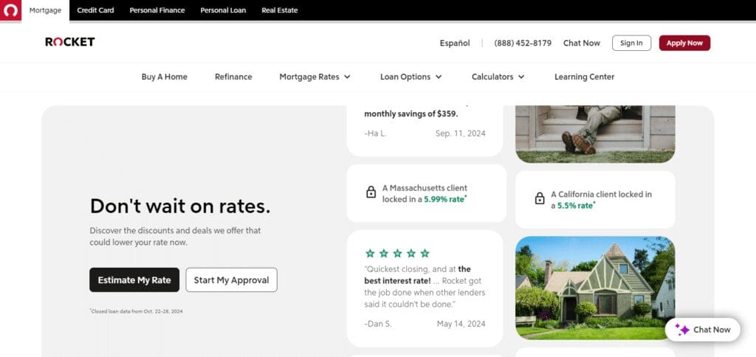756x357 pixels.
Task: Open the Credit Card tab
Action: (x=95, y=10)
